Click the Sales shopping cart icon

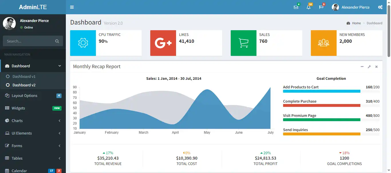[243, 43]
